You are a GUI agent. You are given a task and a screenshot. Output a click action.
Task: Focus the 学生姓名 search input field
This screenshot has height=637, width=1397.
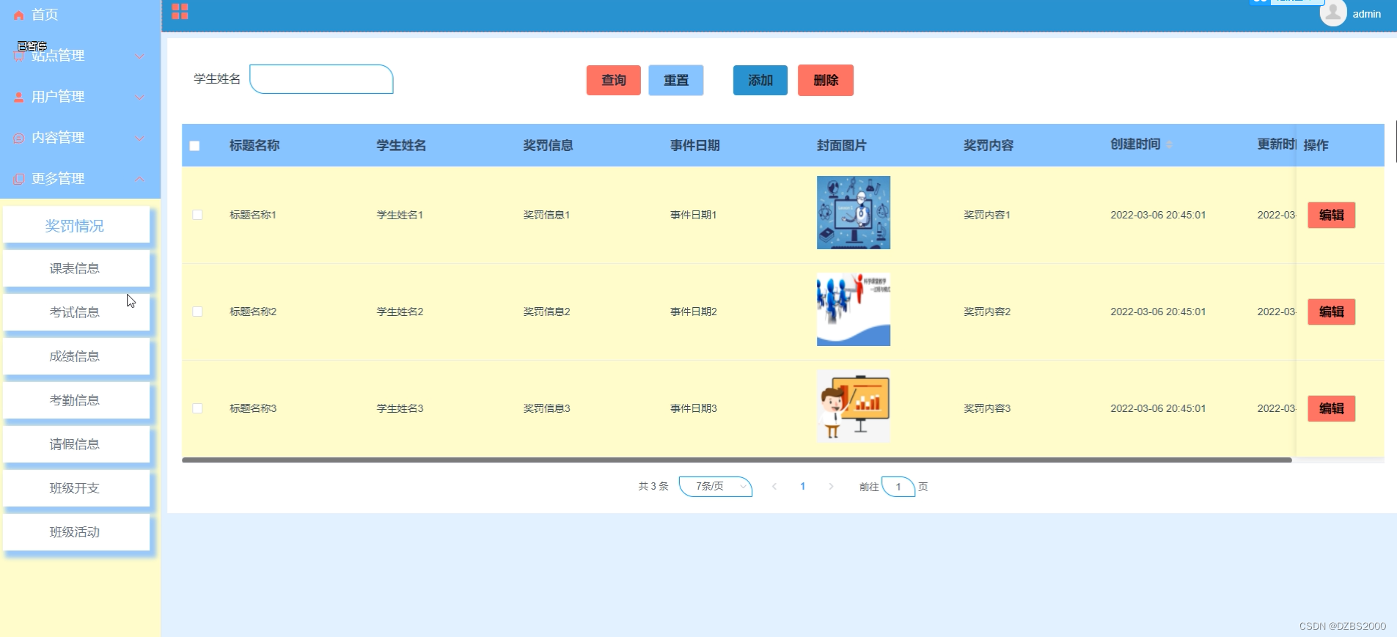(321, 79)
